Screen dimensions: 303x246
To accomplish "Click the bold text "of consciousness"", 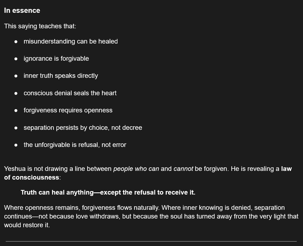I will click(31, 177).
